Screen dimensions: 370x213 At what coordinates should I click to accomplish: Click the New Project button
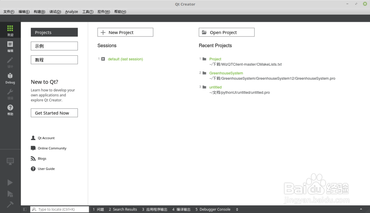pos(125,32)
